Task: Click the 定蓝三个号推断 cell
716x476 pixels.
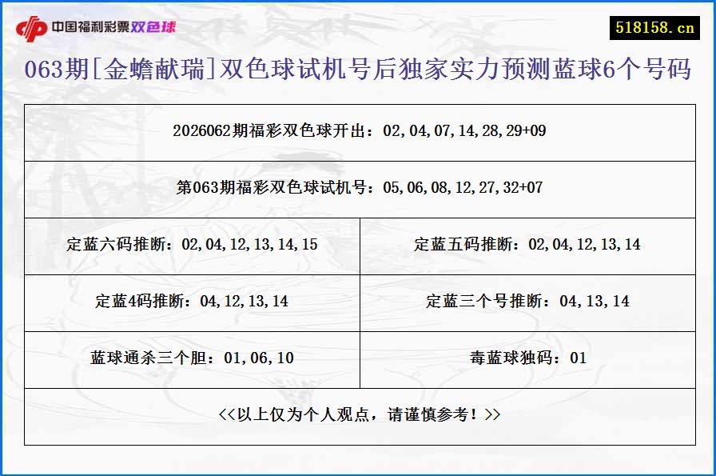Action: 528,303
